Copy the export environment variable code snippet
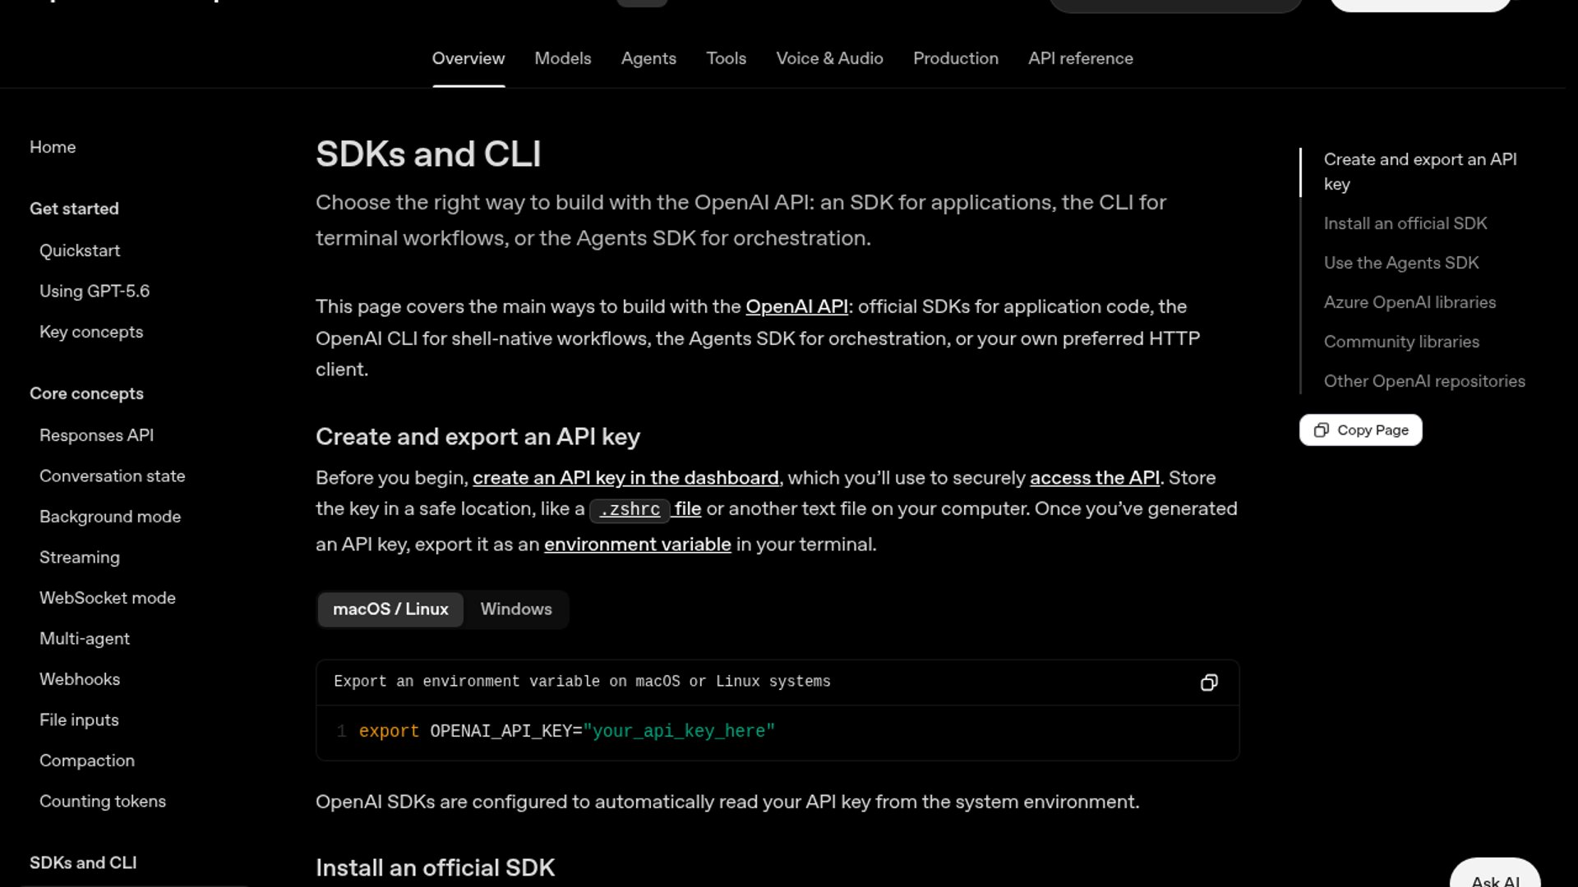The width and height of the screenshot is (1578, 887). click(1209, 682)
